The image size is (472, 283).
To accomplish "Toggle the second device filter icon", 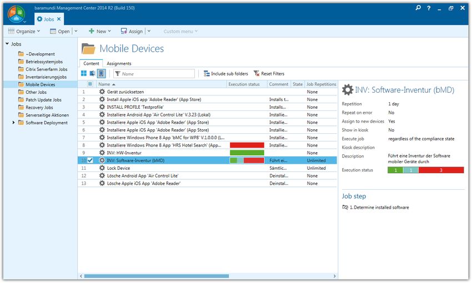I will pos(92,73).
